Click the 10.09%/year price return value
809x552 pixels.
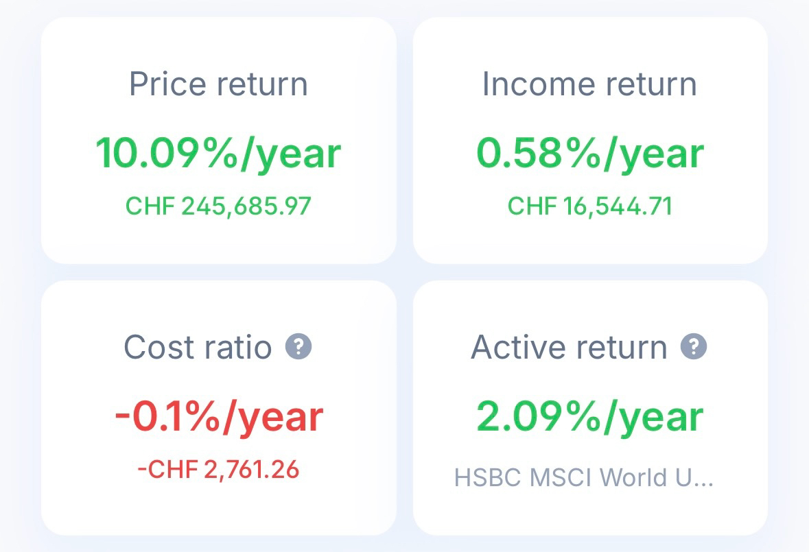[218, 153]
